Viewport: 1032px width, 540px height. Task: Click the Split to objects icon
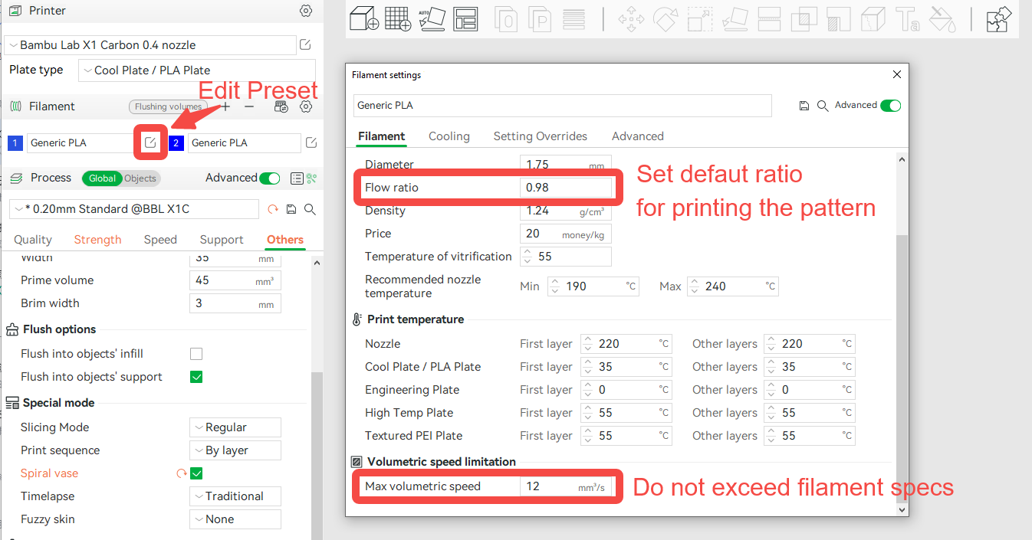point(505,18)
